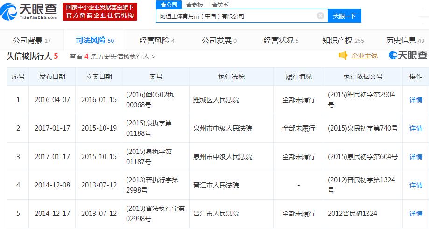429x229 pixels.
Task: Click 晋江市人民法院 in row 5
Action: [216, 214]
